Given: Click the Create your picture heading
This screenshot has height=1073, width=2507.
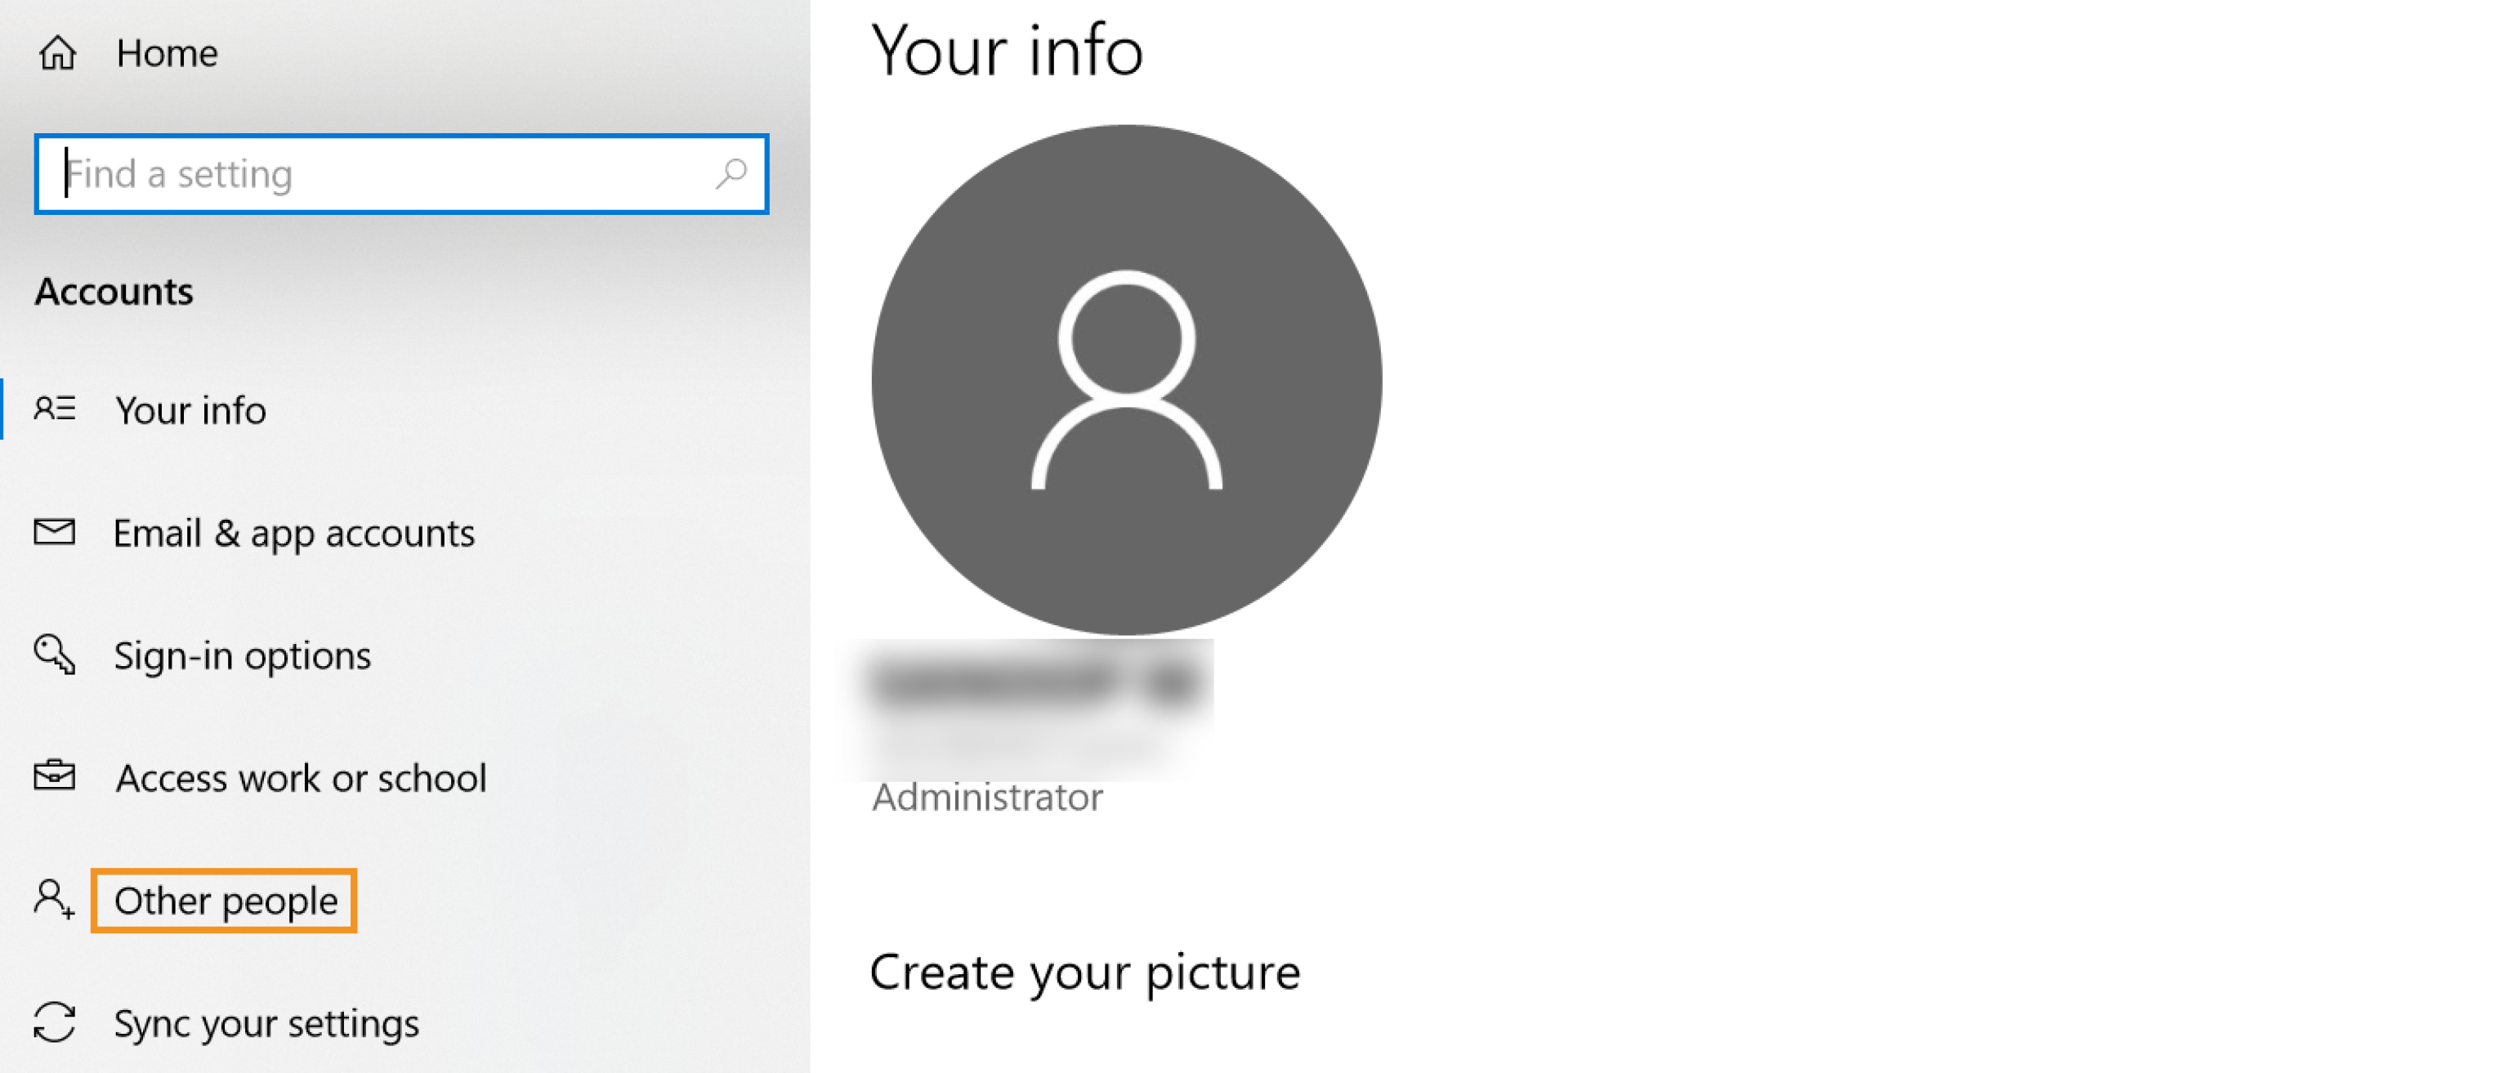Looking at the screenshot, I should click(1085, 972).
